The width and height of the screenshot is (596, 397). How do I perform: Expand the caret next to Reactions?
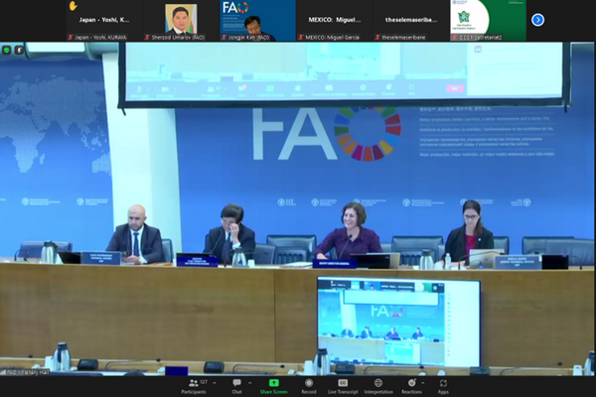click(x=423, y=382)
